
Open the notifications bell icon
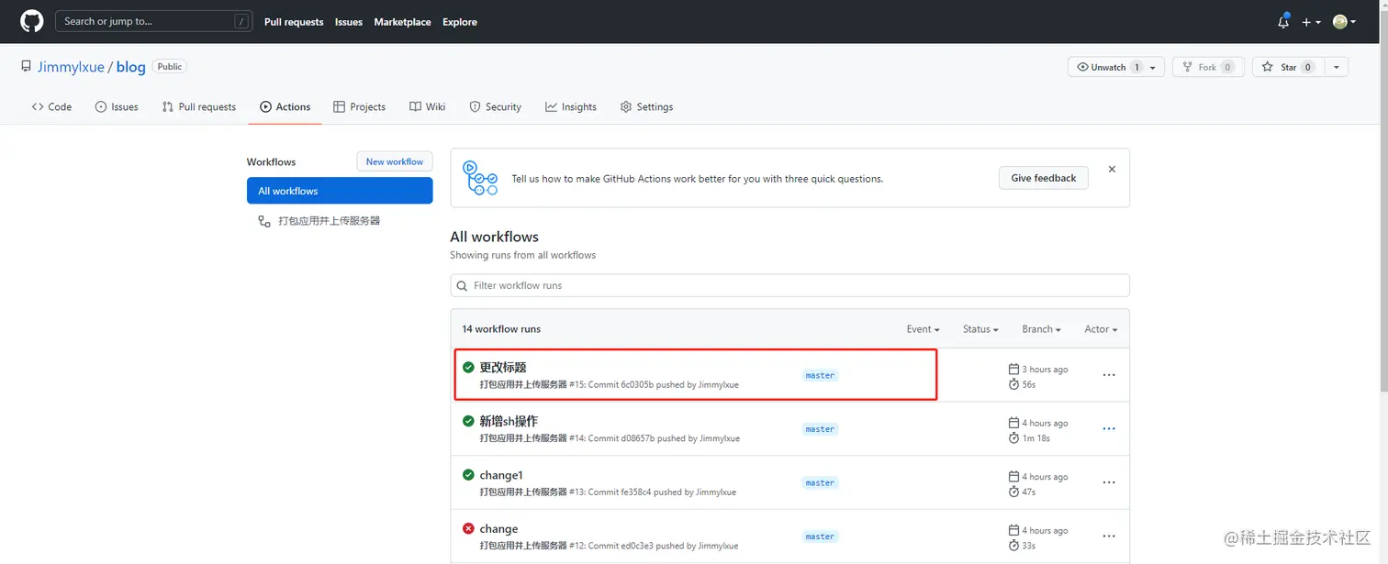tap(1283, 21)
